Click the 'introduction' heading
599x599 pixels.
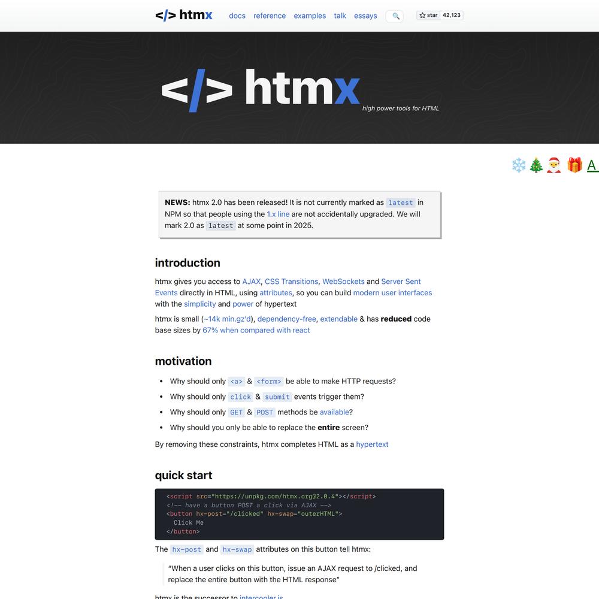click(187, 263)
